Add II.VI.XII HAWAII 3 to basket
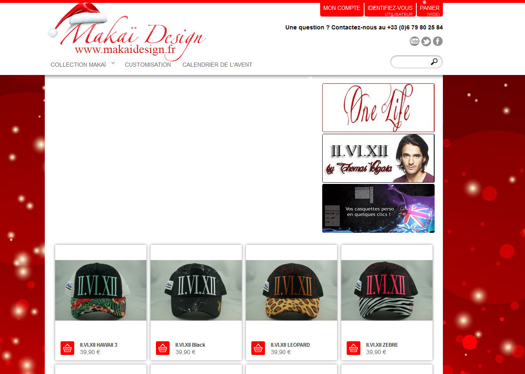 (67, 348)
